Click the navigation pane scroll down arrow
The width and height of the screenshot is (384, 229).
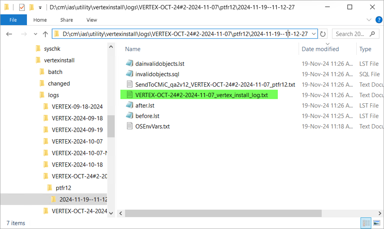coord(111,213)
